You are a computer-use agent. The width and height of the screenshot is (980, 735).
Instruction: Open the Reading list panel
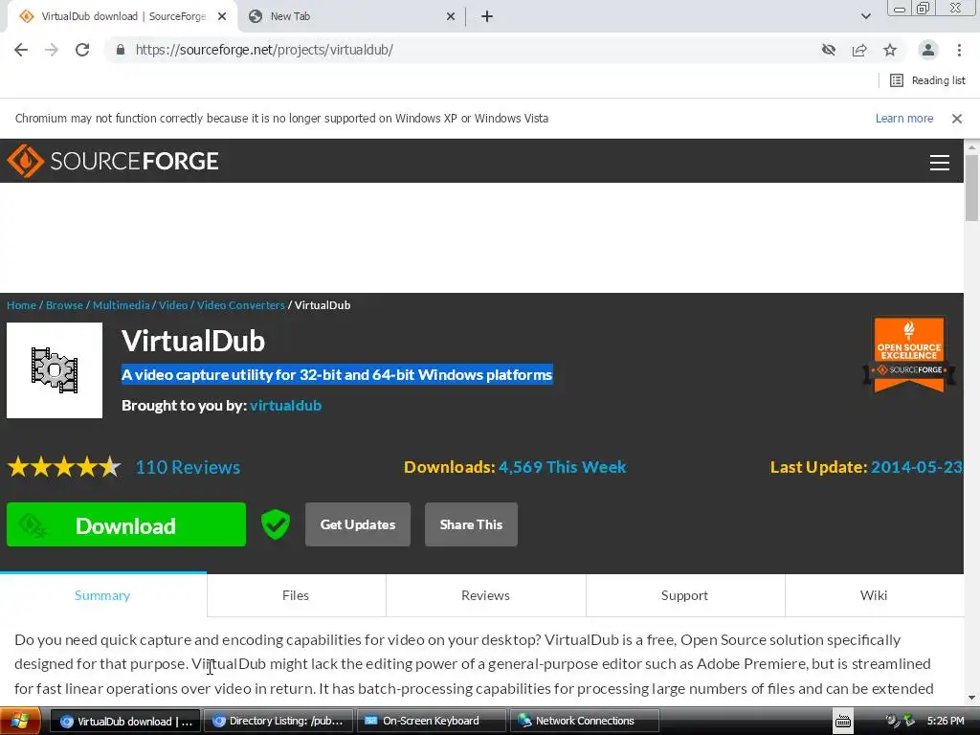[x=927, y=80]
